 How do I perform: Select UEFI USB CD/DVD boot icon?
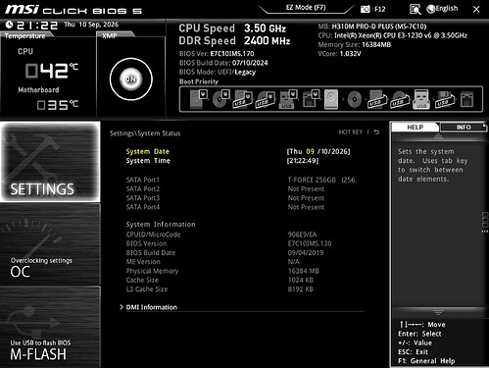265,99
